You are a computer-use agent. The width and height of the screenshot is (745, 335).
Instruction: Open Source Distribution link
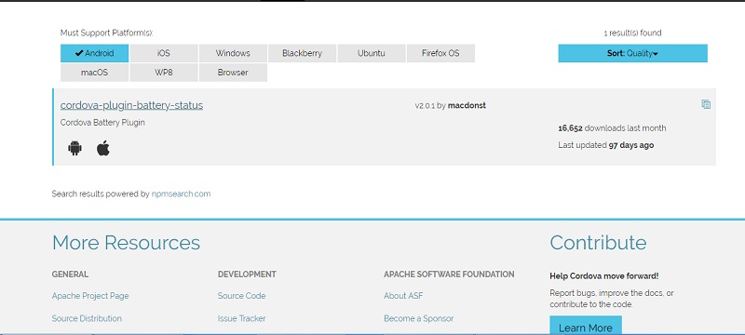[x=87, y=318]
